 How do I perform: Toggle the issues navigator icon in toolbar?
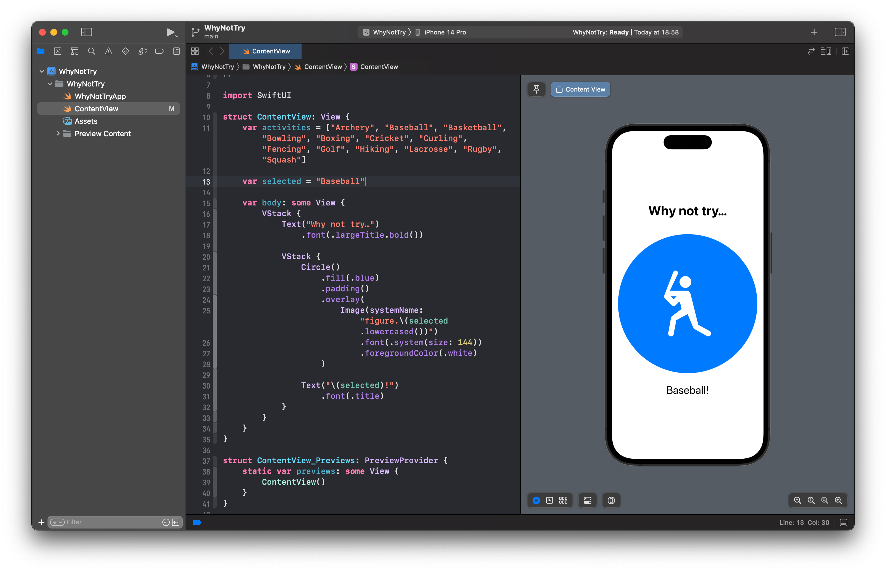109,51
